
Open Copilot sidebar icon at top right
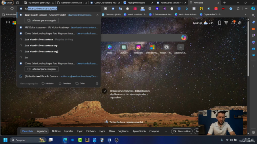(x=253, y=8)
